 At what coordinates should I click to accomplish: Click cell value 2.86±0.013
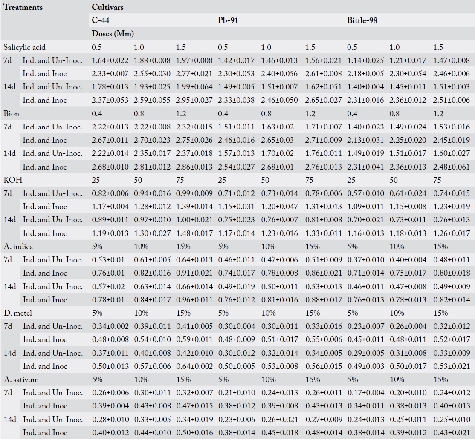pyautogui.click(x=194, y=167)
